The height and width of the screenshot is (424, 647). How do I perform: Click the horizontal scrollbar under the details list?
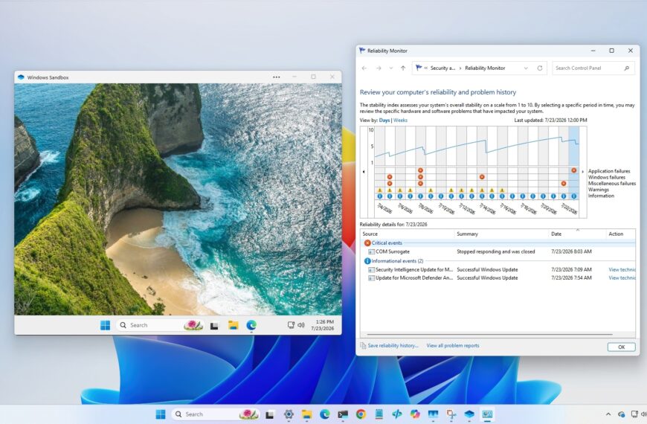(x=490, y=335)
